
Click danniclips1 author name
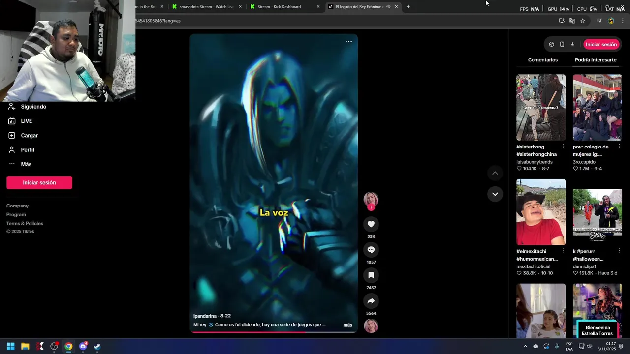point(584,266)
